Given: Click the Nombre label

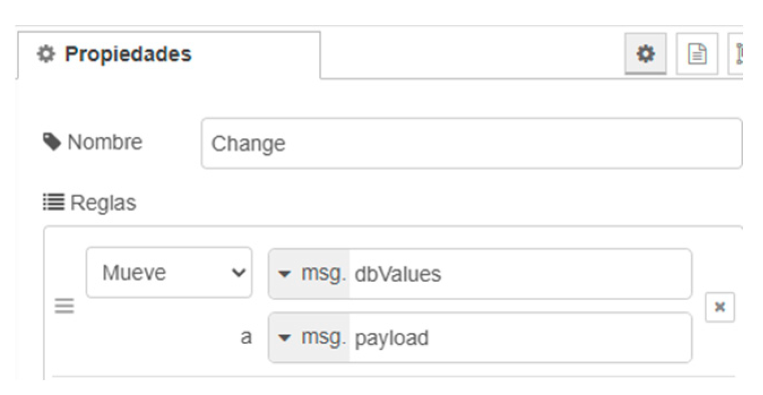Looking at the screenshot, I should pyautogui.click(x=105, y=142).
